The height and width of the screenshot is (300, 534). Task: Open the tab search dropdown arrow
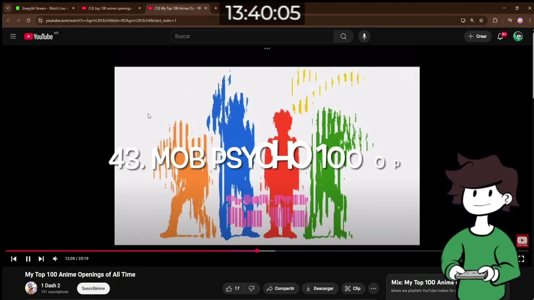tap(8, 8)
